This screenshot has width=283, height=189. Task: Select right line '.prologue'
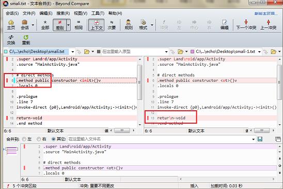click(168, 96)
